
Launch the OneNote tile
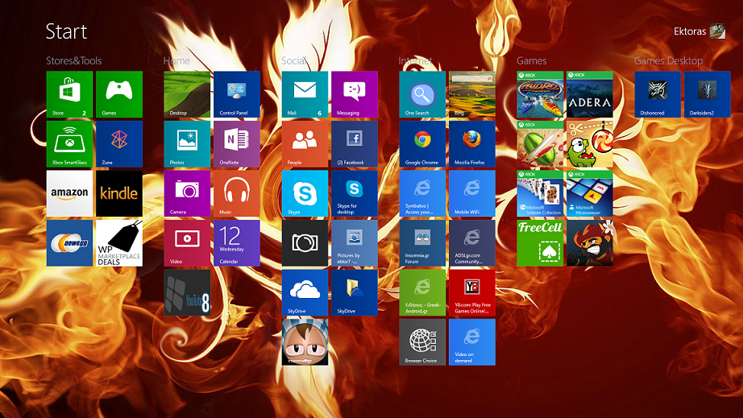point(236,144)
